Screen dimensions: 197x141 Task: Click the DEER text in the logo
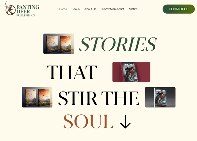tap(23, 11)
